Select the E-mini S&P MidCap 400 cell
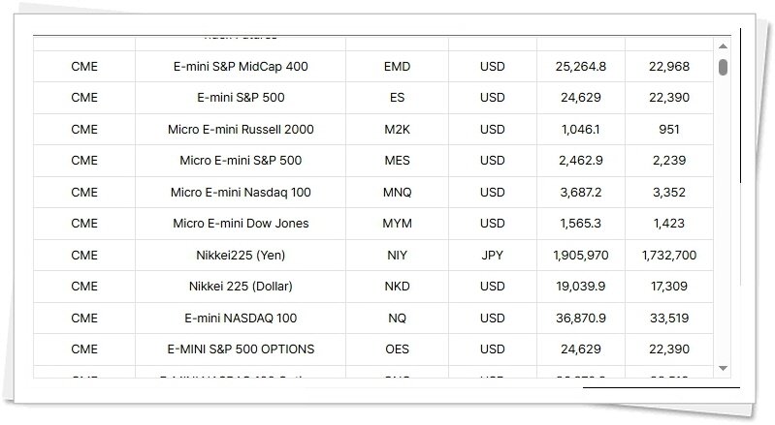775x425 pixels. (241, 67)
